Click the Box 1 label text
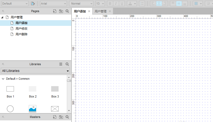Screen dimensions: 213x122 pyautogui.click(x=10, y=96)
